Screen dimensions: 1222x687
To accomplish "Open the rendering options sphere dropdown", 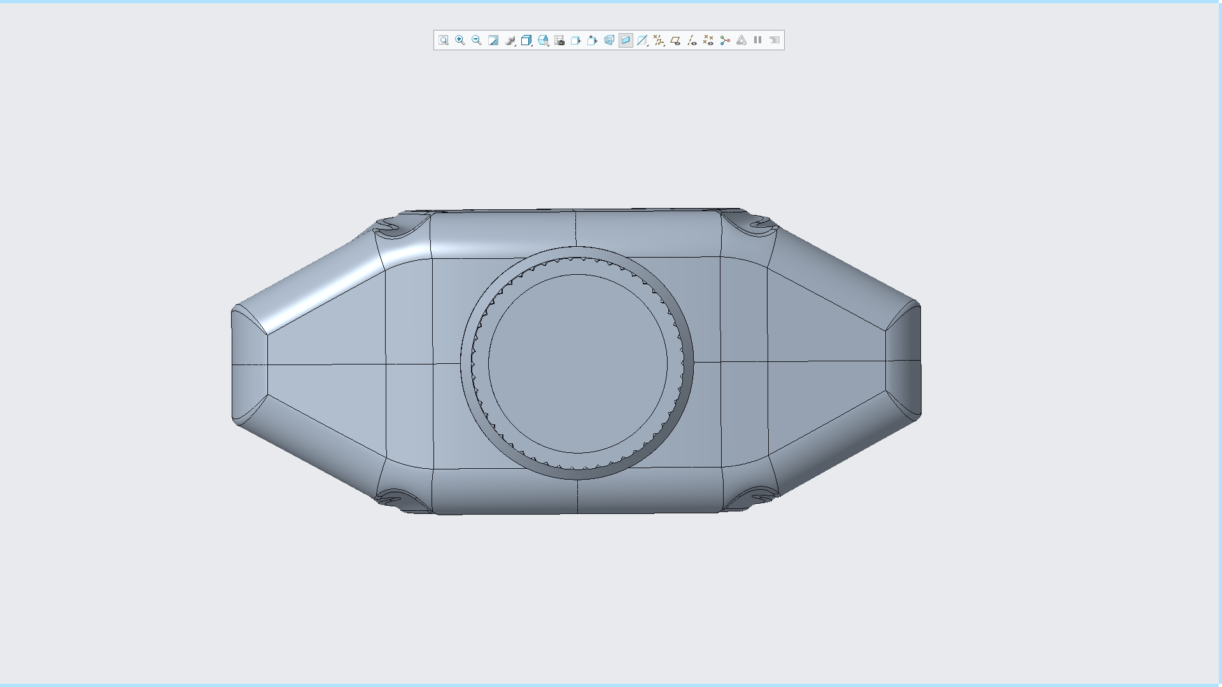I will point(510,40).
